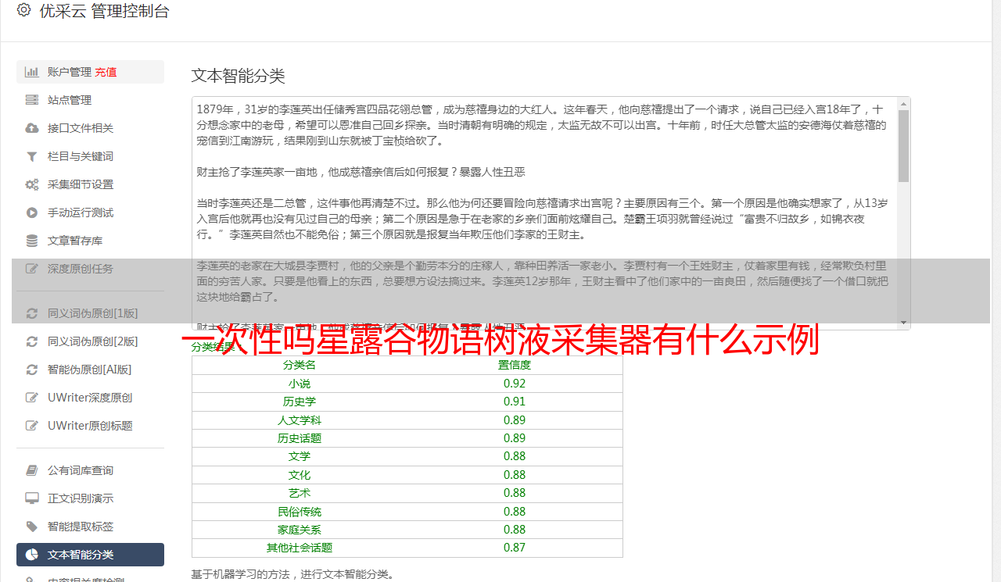Click the database icon for 文章暂存库
The height and width of the screenshot is (582, 1001).
click(x=32, y=241)
